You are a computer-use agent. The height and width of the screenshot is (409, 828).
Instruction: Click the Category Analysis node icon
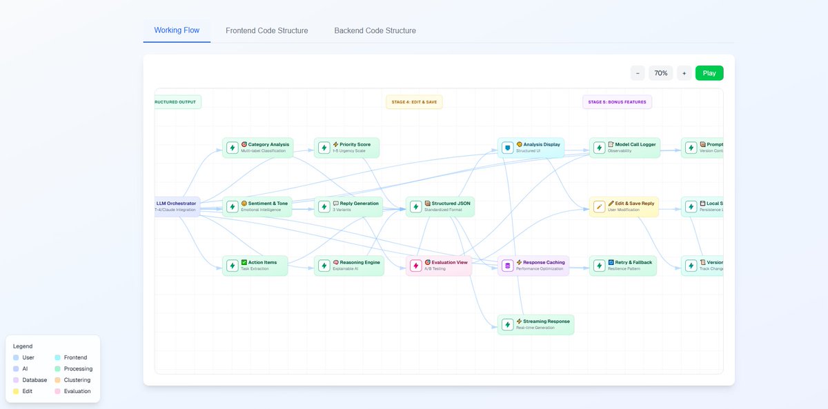pos(232,148)
